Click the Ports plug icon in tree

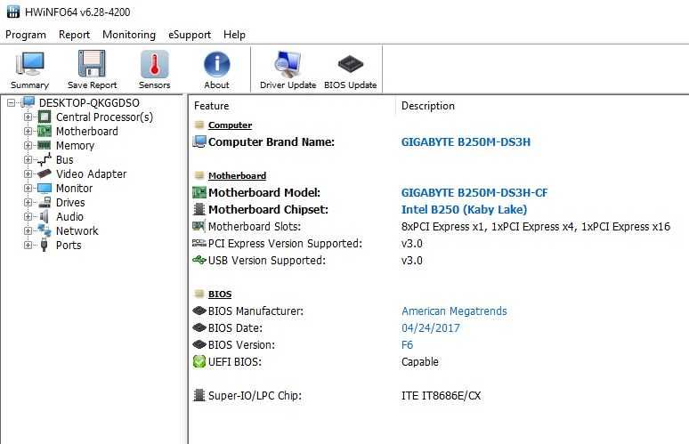(44, 245)
